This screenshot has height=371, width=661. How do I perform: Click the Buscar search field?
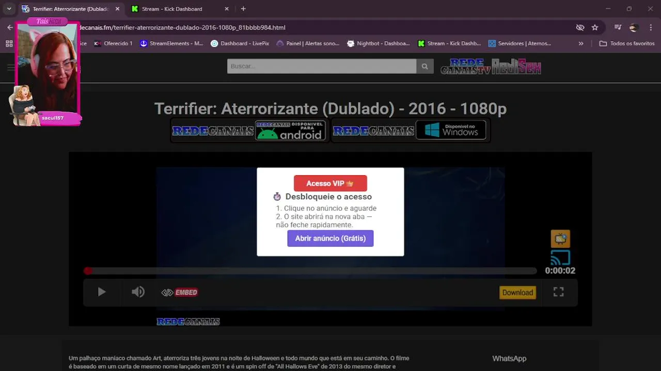coord(321,66)
